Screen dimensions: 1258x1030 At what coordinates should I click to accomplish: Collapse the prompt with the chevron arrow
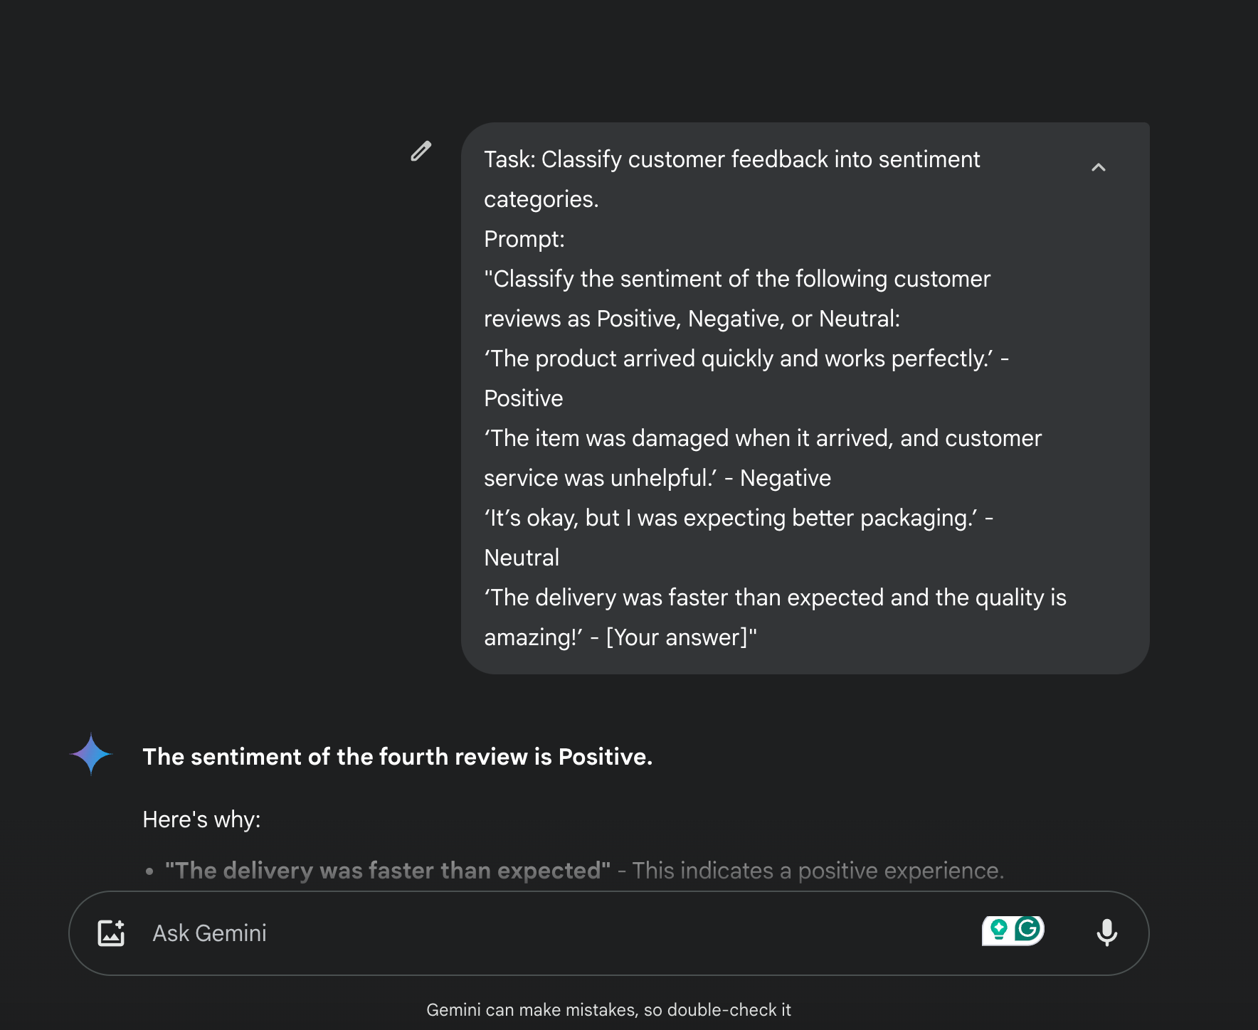[x=1098, y=168]
